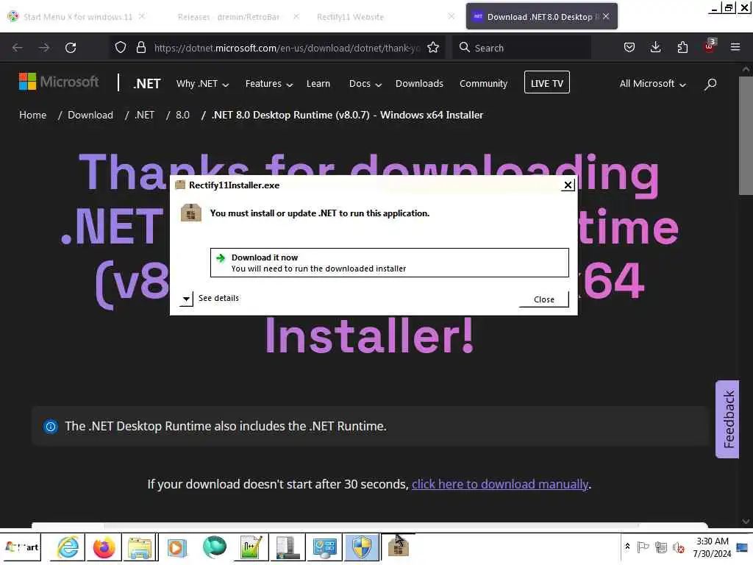The image size is (753, 565).
Task: Click the browser forward arrow
Action: tap(44, 48)
